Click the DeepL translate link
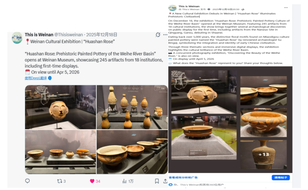 pos(36,78)
